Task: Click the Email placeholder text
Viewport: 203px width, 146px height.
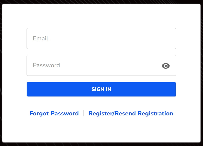Action: 41,39
